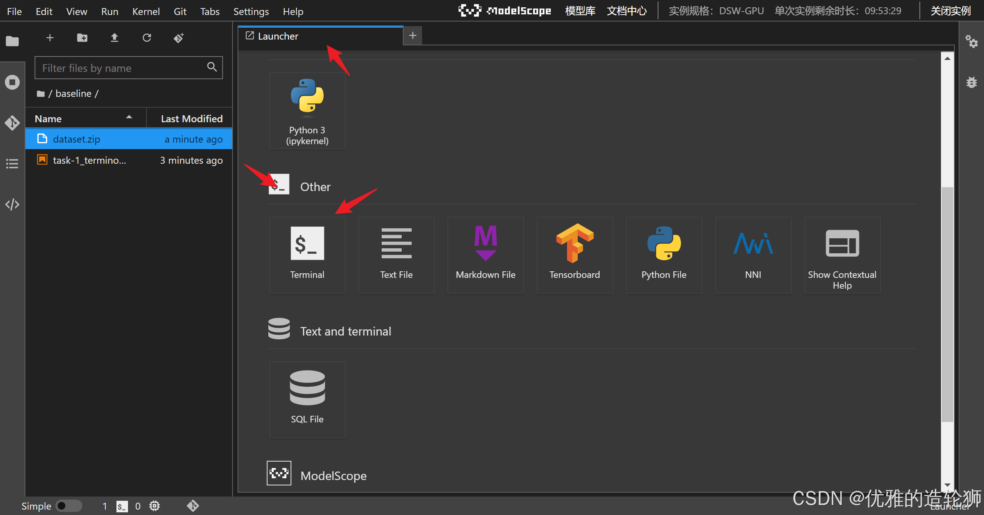This screenshot has width=984, height=515.
Task: Select the dataset.zip file
Action: click(x=76, y=139)
